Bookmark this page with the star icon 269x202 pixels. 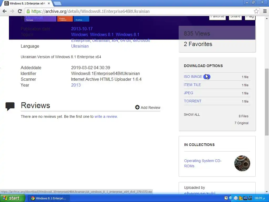pyautogui.click(x=256, y=11)
